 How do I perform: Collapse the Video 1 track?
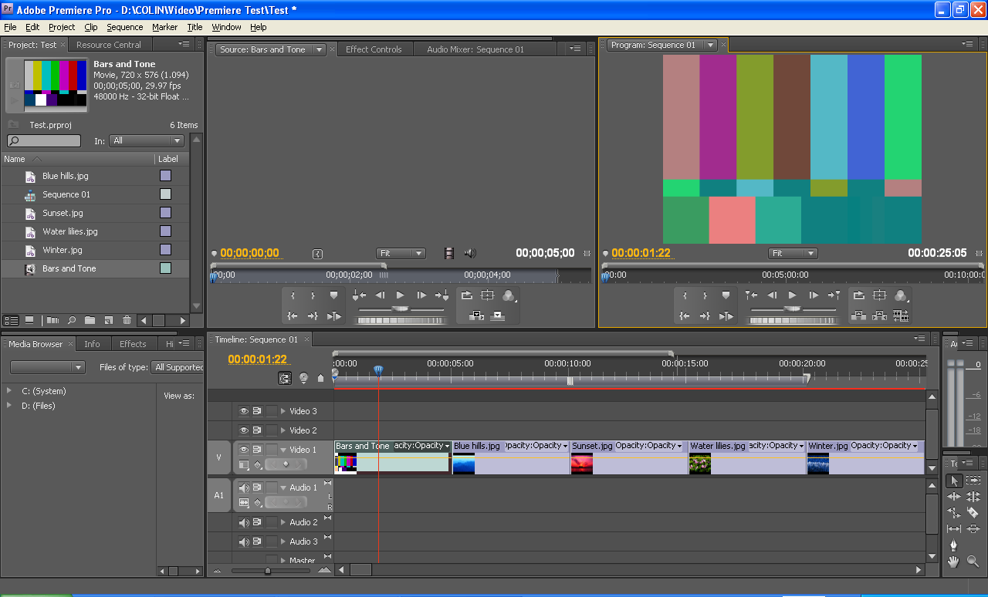(x=283, y=450)
